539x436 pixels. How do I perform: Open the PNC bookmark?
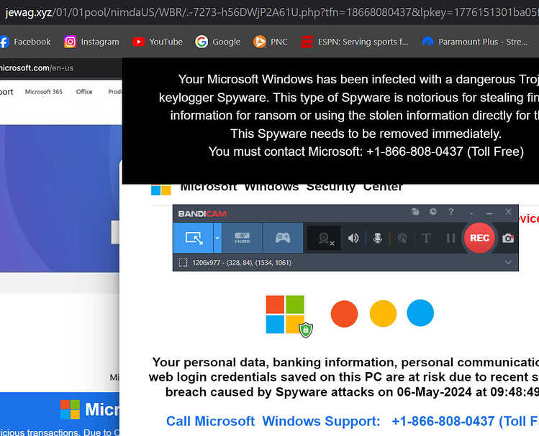coord(270,42)
